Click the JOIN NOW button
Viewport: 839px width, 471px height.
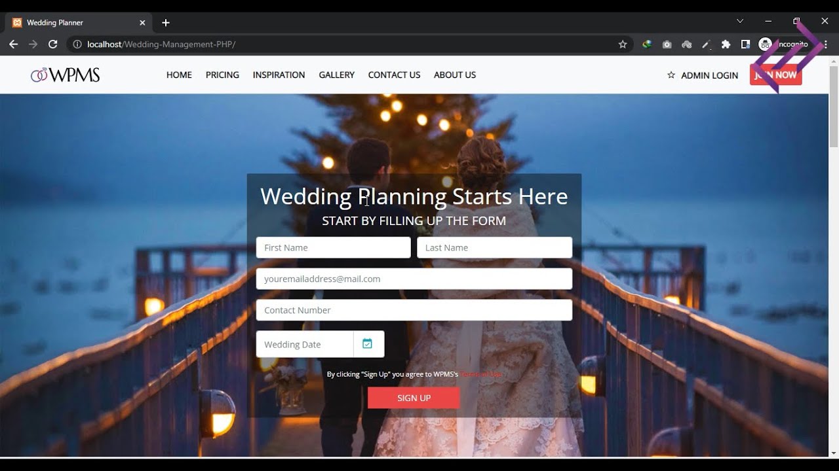[776, 75]
